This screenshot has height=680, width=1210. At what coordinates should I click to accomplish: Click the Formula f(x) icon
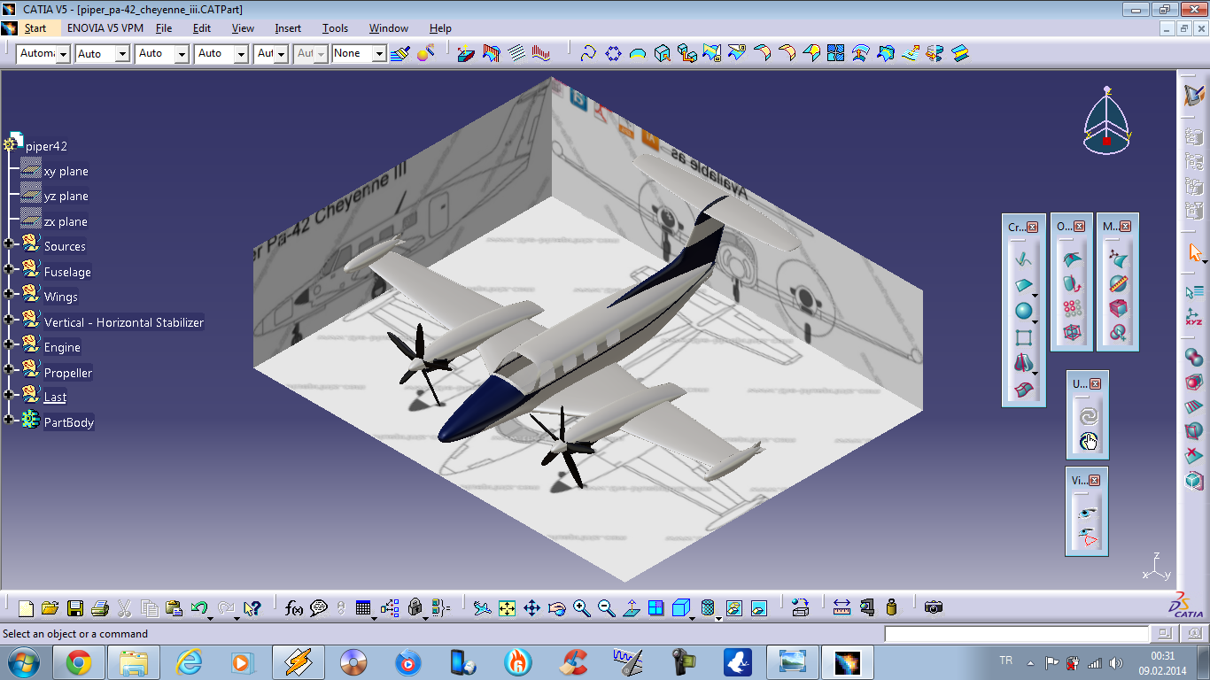(294, 608)
